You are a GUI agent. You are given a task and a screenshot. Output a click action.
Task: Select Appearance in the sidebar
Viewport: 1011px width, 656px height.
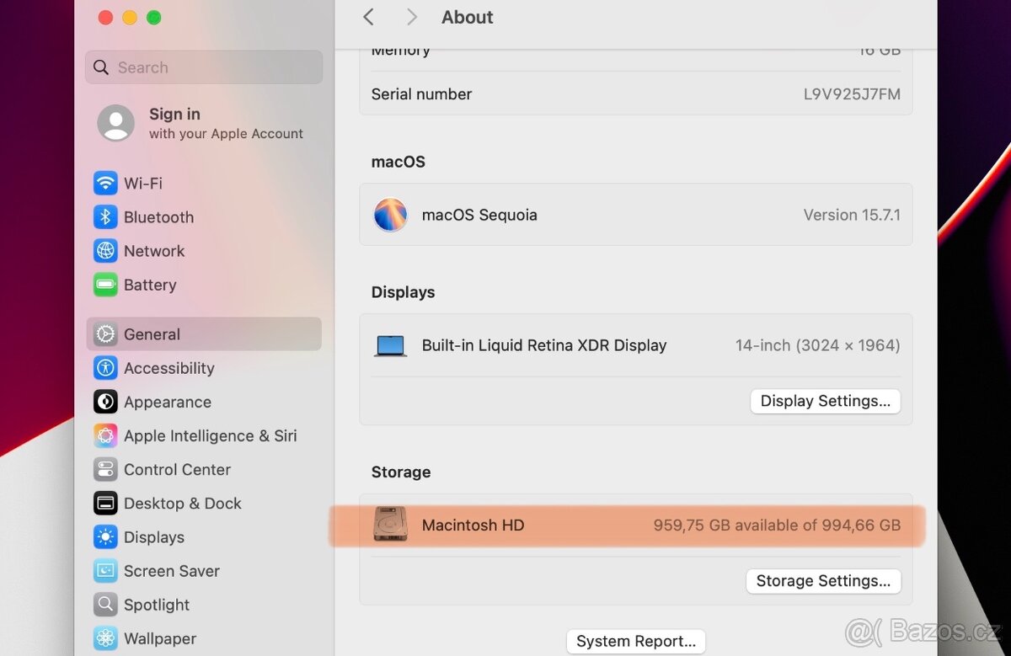(x=167, y=402)
